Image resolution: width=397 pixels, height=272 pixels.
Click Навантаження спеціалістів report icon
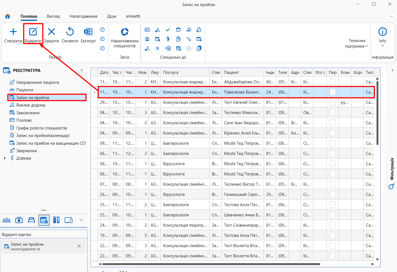point(125,32)
